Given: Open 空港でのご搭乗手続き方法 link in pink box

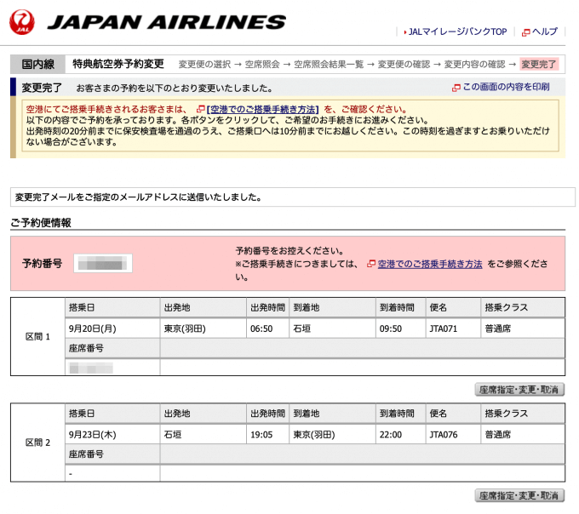Looking at the screenshot, I should 430,264.
